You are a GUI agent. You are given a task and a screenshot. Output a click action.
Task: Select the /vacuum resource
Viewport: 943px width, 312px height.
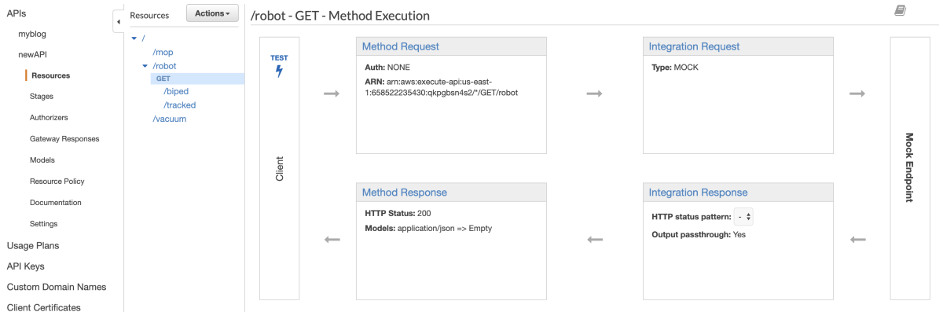(x=169, y=119)
